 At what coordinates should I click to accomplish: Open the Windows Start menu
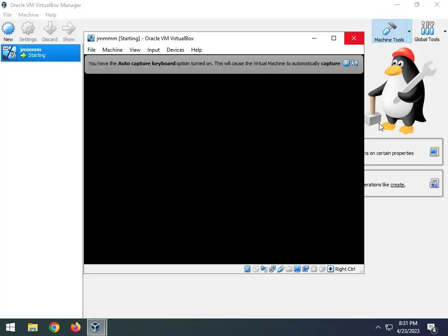point(10,327)
